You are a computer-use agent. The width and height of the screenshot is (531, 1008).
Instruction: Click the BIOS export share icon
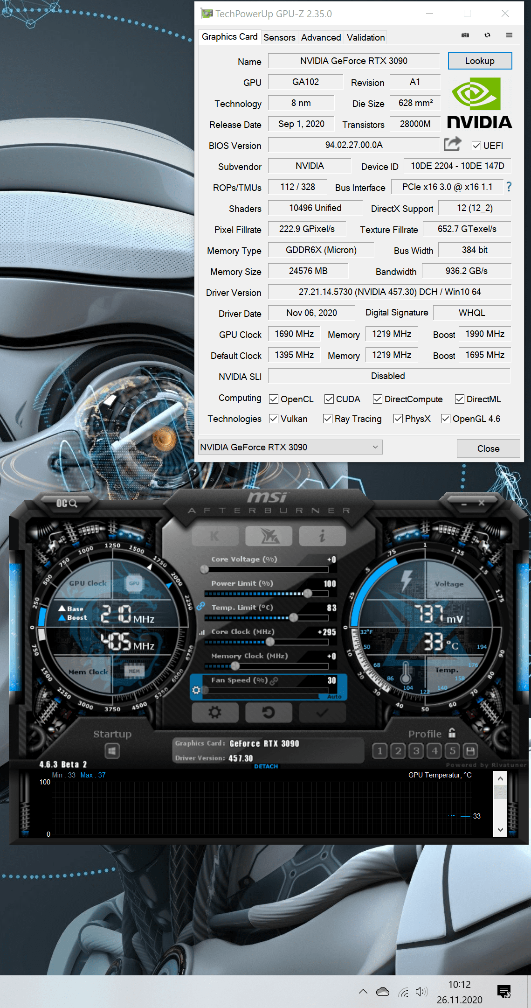(x=452, y=144)
